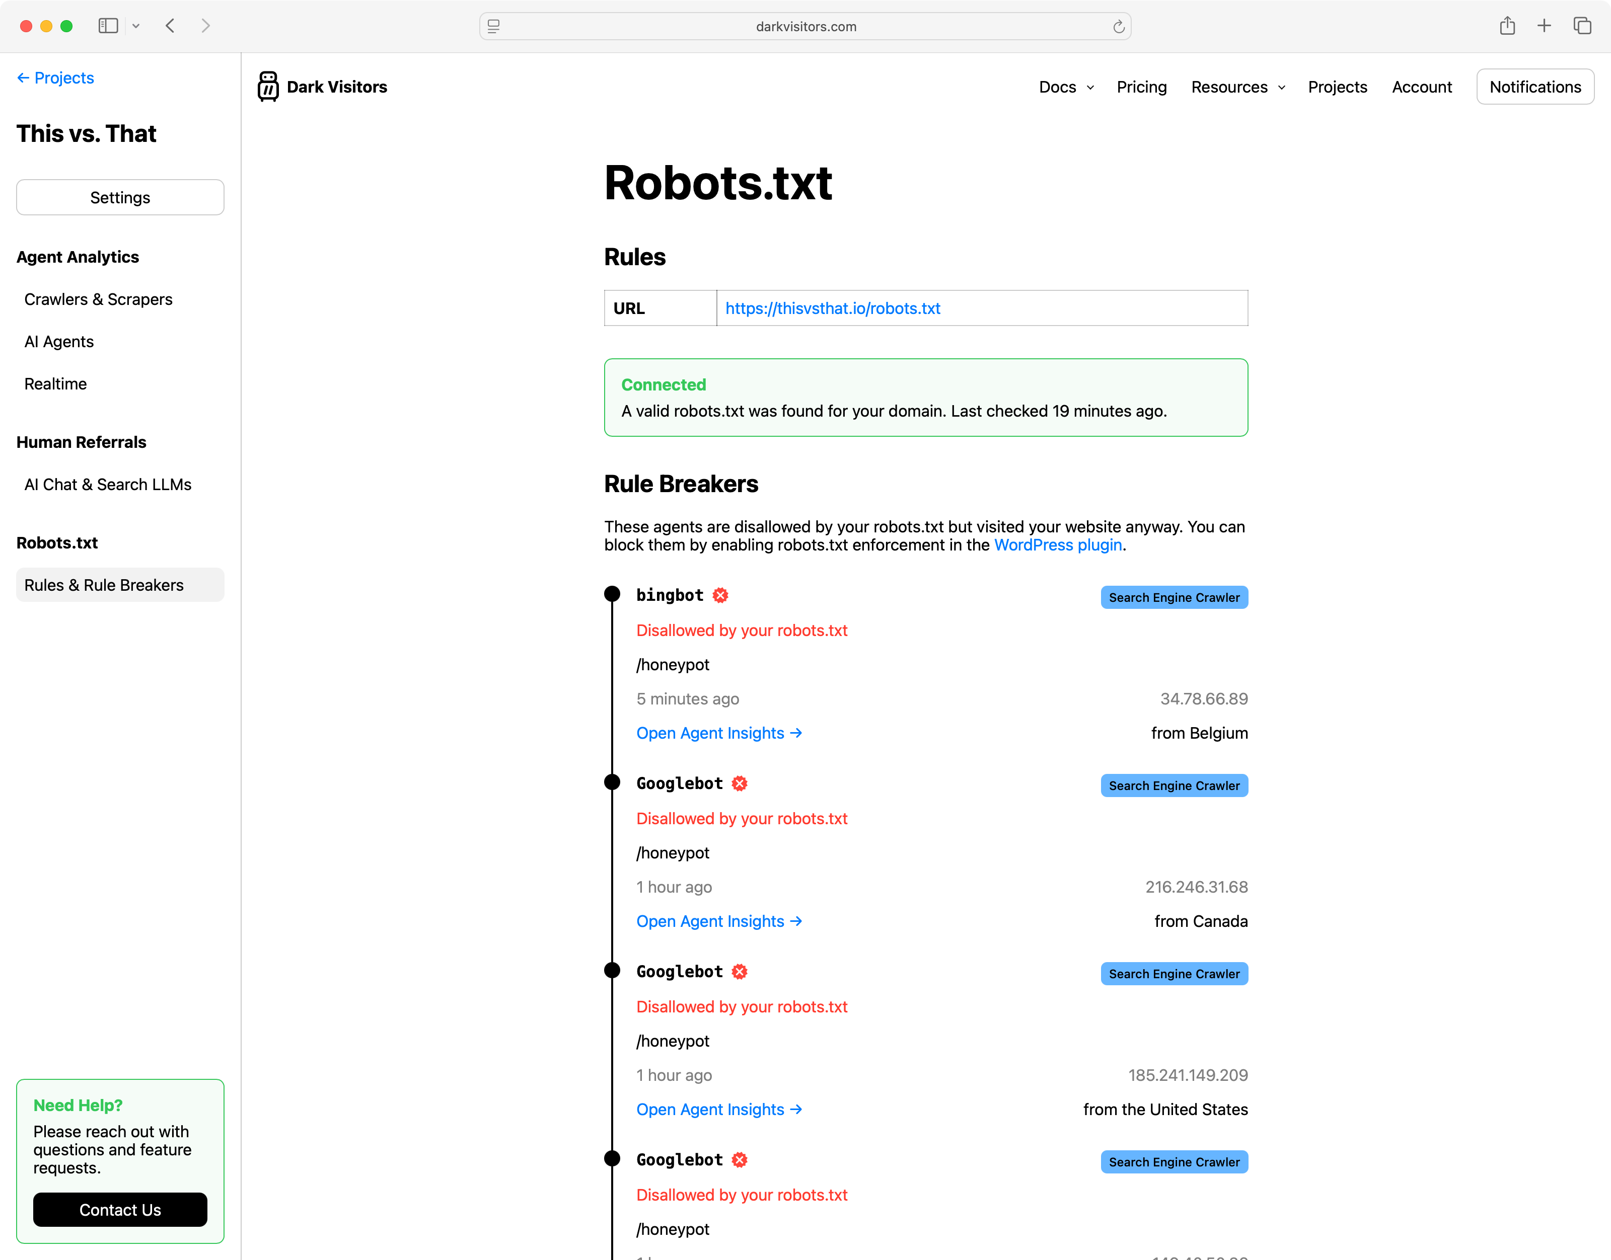Click red badge beside Googlebot from United States

point(740,972)
